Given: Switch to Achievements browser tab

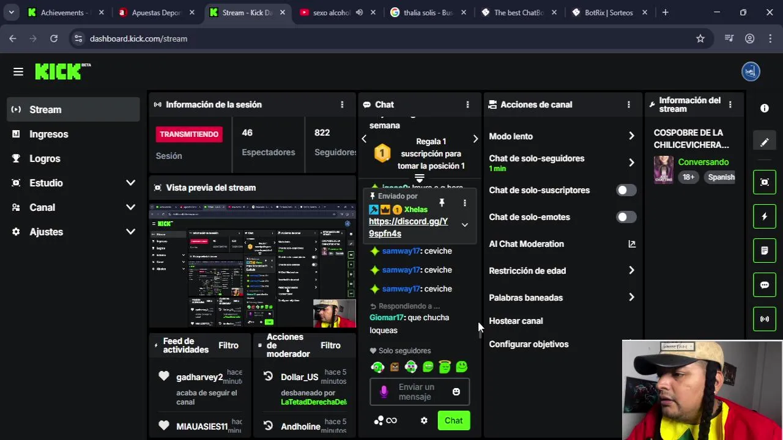Looking at the screenshot, I should (x=66, y=12).
